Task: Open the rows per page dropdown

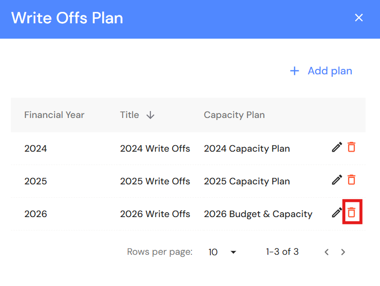Action: 222,252
